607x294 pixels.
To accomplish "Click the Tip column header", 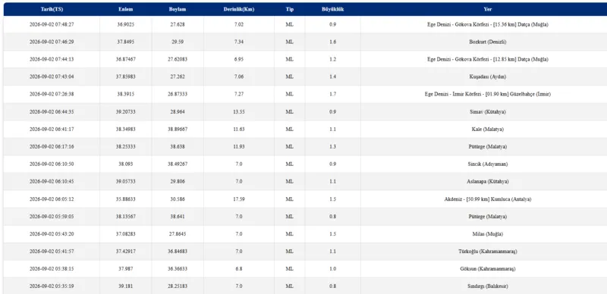I will pyautogui.click(x=290, y=9).
